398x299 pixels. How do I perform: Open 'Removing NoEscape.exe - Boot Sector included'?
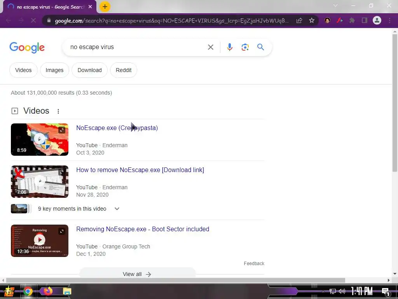pyautogui.click(x=143, y=229)
